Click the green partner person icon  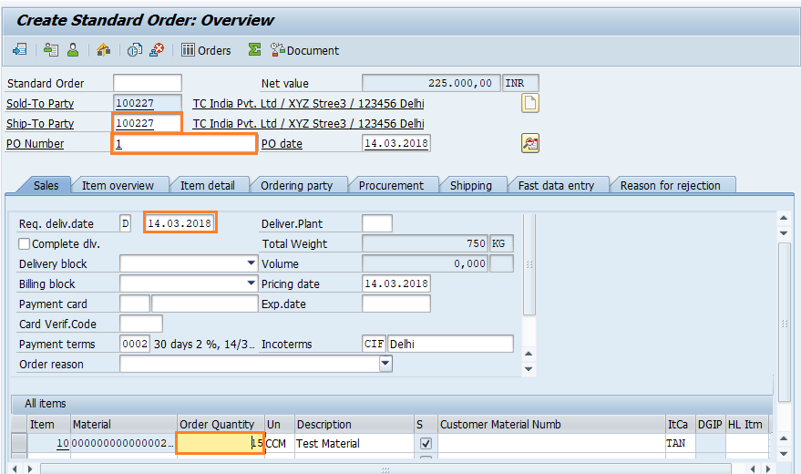(x=72, y=50)
